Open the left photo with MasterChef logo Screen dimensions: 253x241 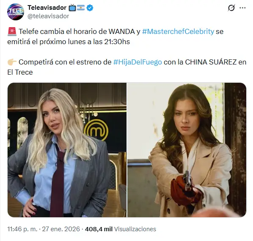pos(67,150)
